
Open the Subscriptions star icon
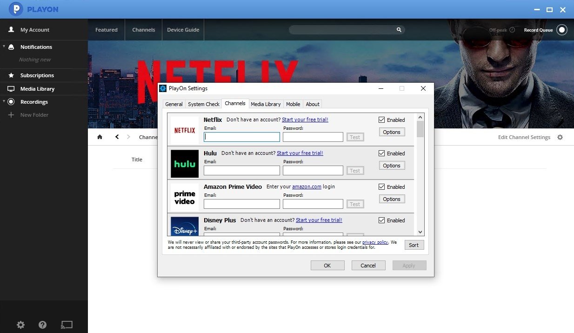(11, 75)
